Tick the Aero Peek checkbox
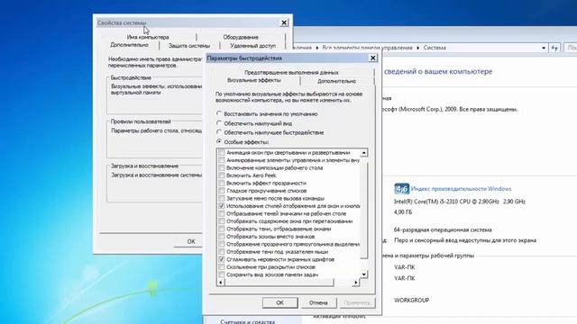Viewport: 577px width, 324px height. [x=222, y=175]
